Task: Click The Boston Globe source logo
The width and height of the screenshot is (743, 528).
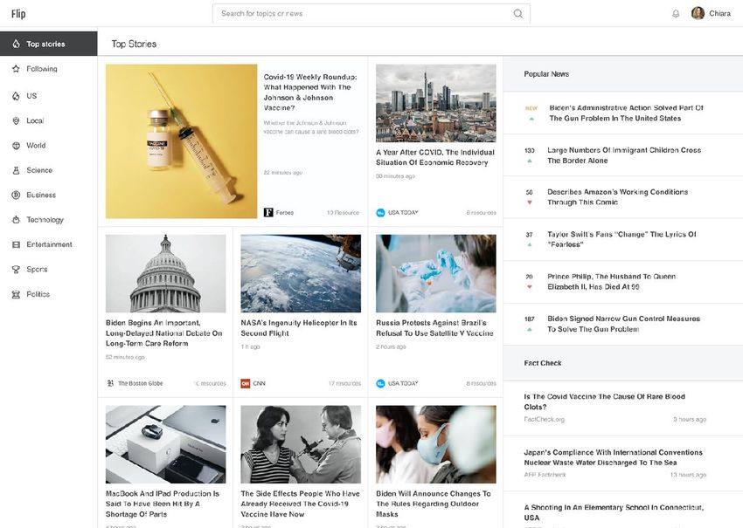Action: pos(110,383)
